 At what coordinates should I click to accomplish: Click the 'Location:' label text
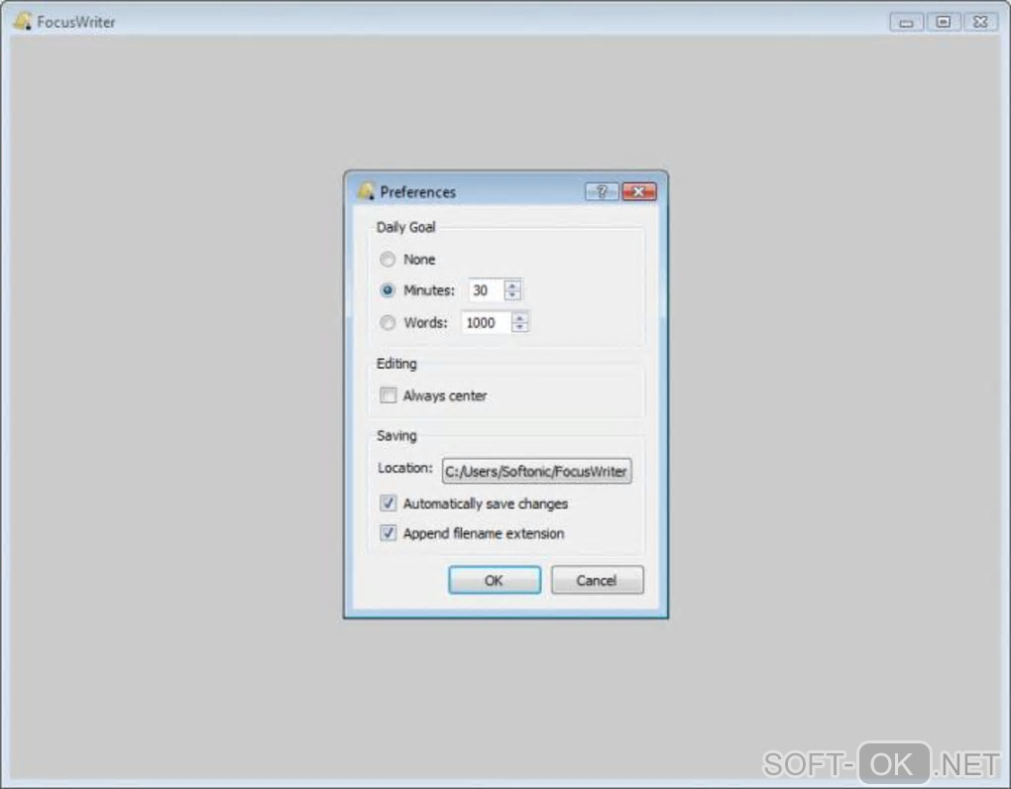click(405, 468)
